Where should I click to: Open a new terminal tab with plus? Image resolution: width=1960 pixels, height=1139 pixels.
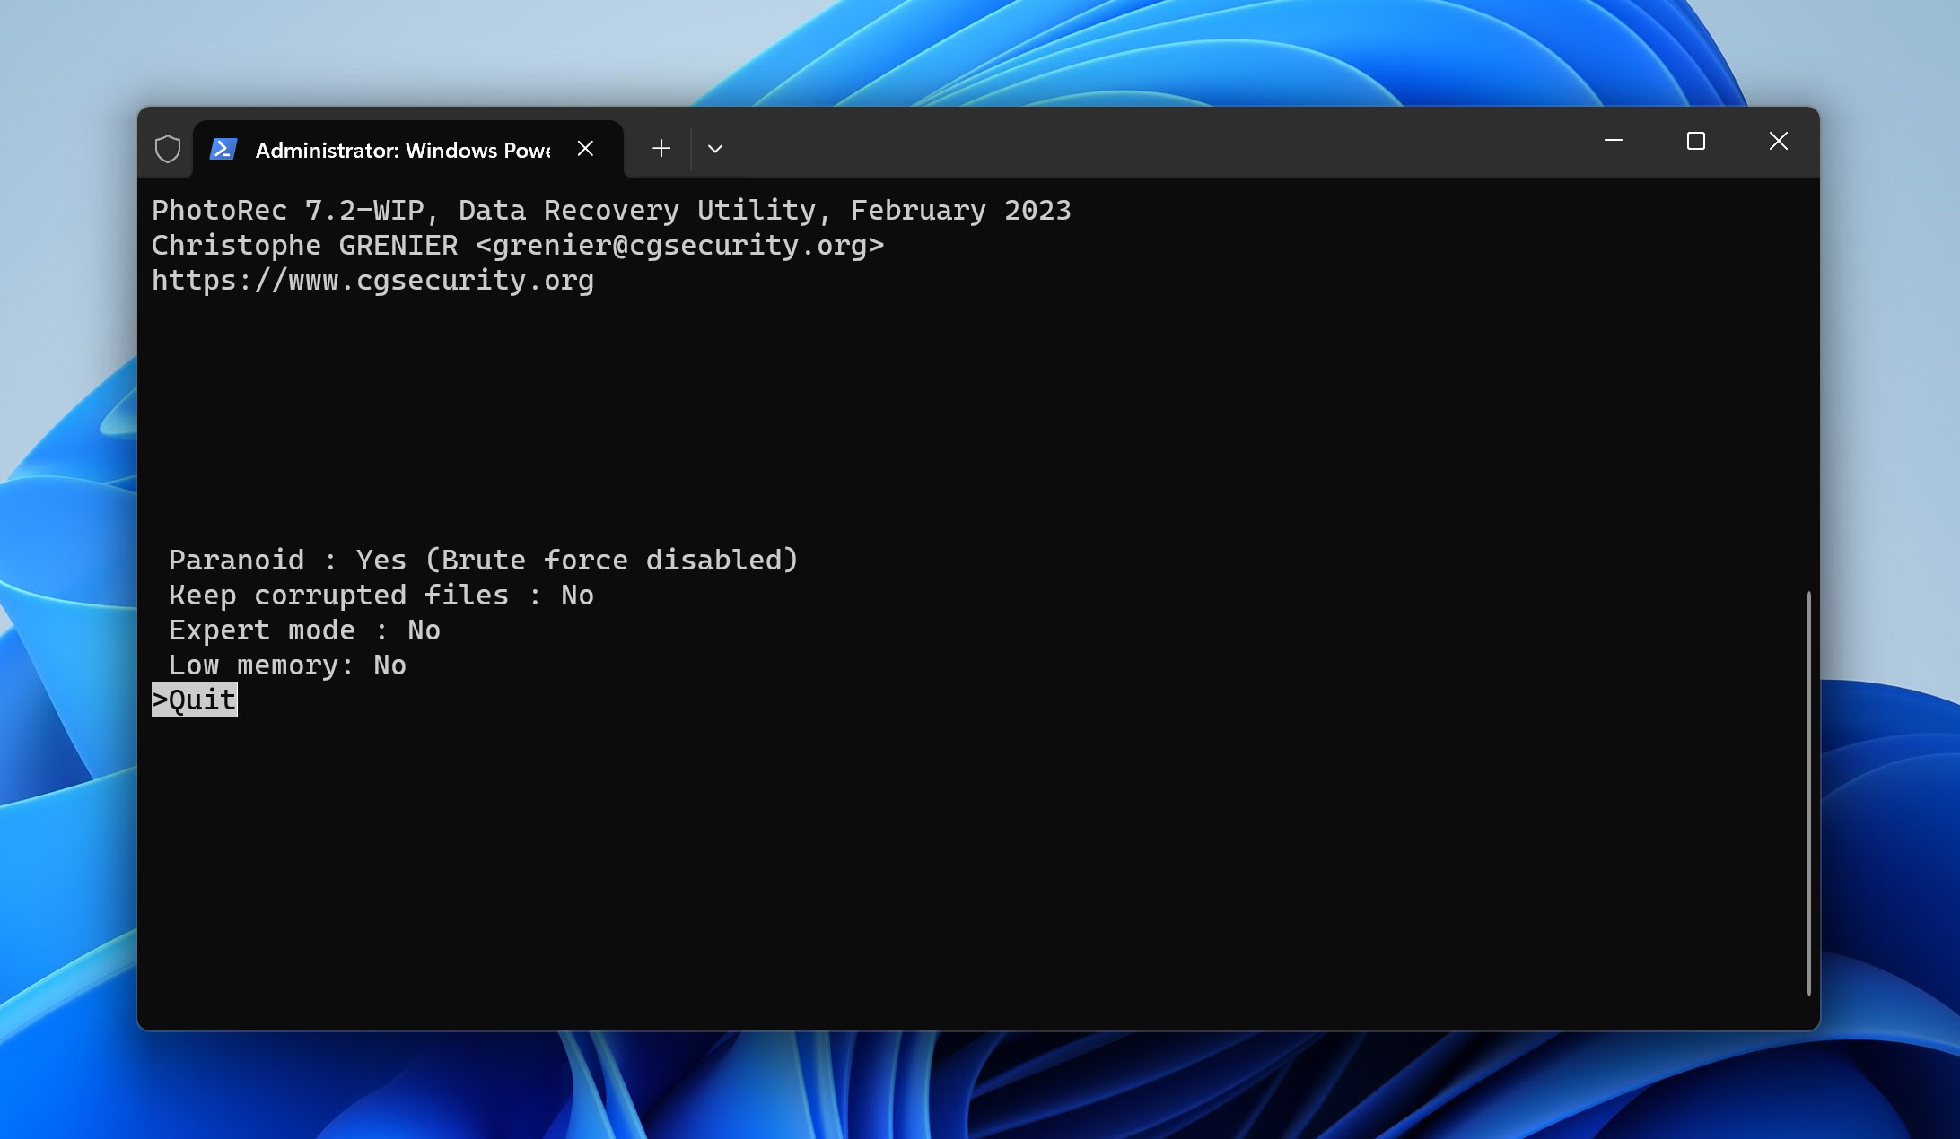coord(661,149)
